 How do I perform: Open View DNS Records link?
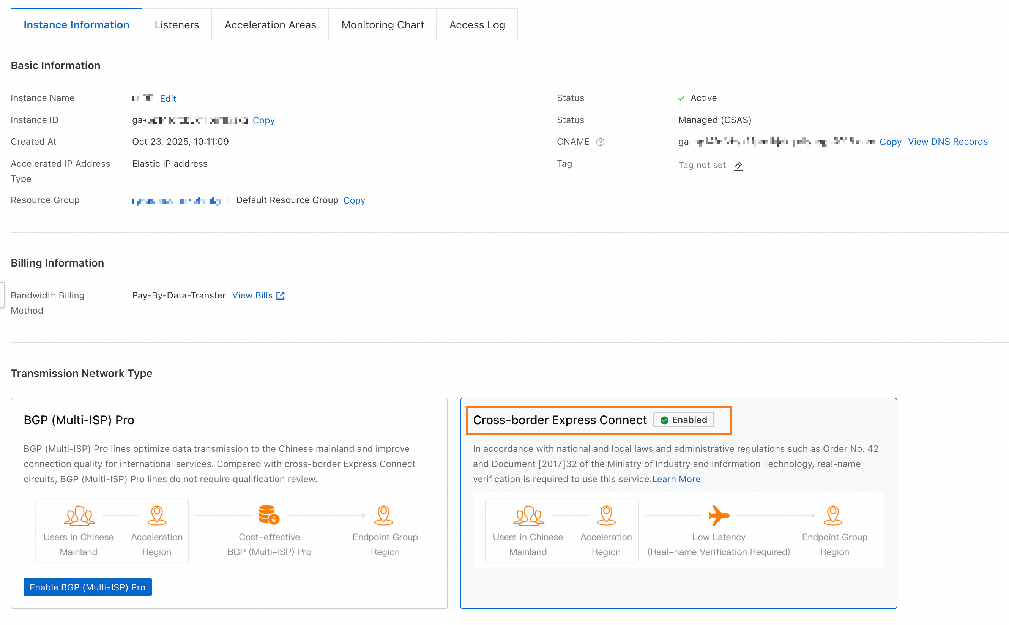(948, 142)
